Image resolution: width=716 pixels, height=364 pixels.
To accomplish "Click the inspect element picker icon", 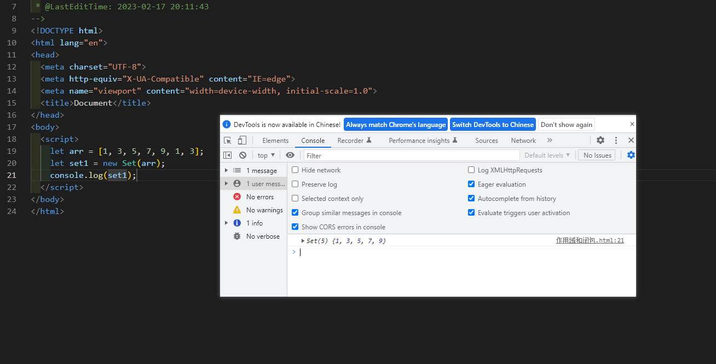I will click(x=228, y=141).
